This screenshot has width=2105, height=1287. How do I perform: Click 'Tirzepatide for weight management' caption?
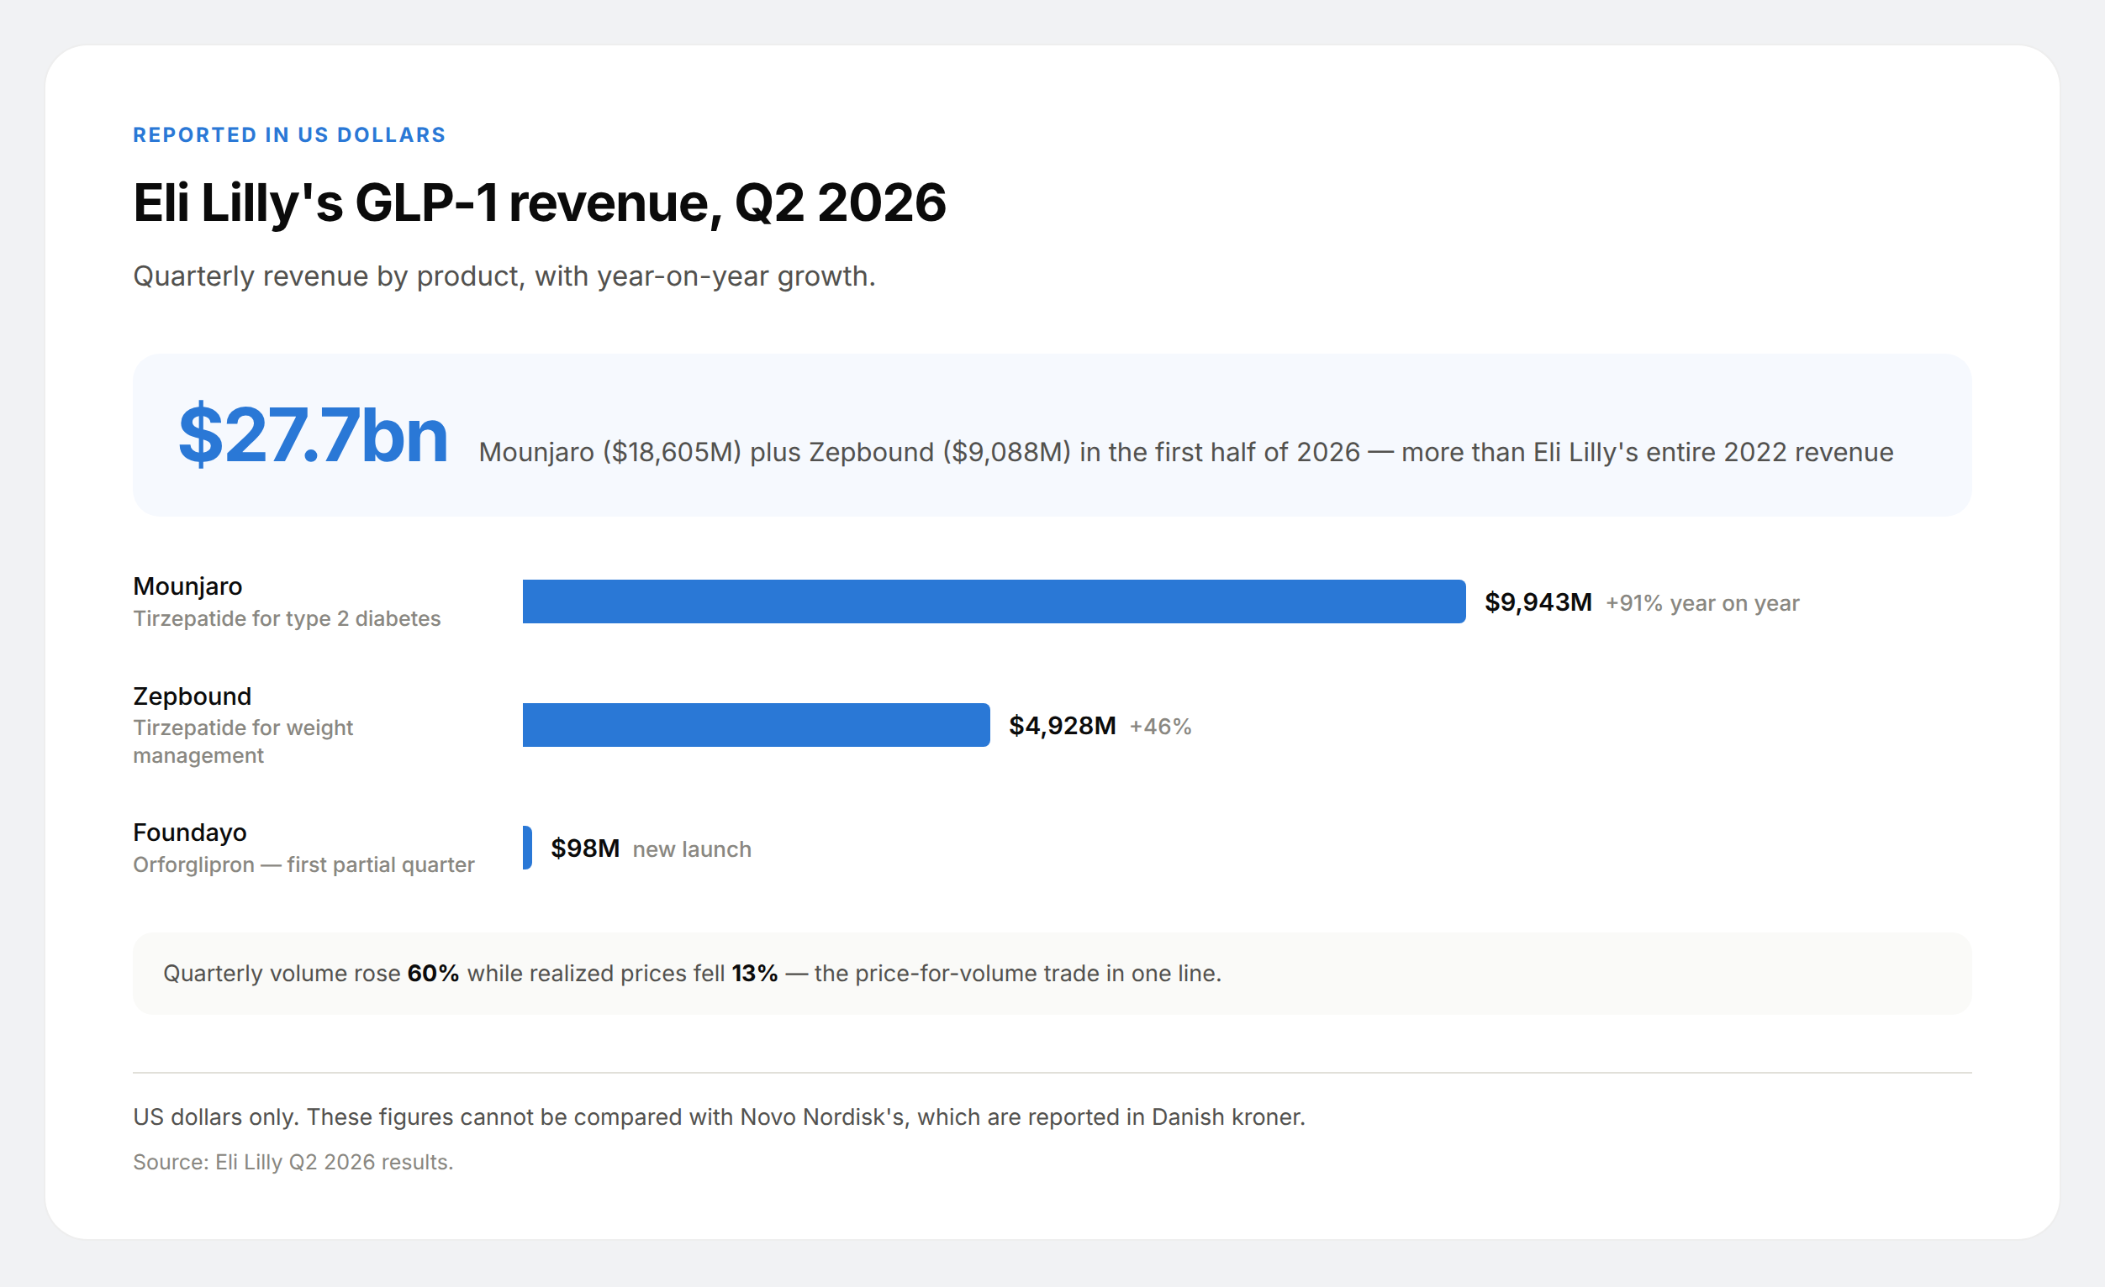(243, 742)
